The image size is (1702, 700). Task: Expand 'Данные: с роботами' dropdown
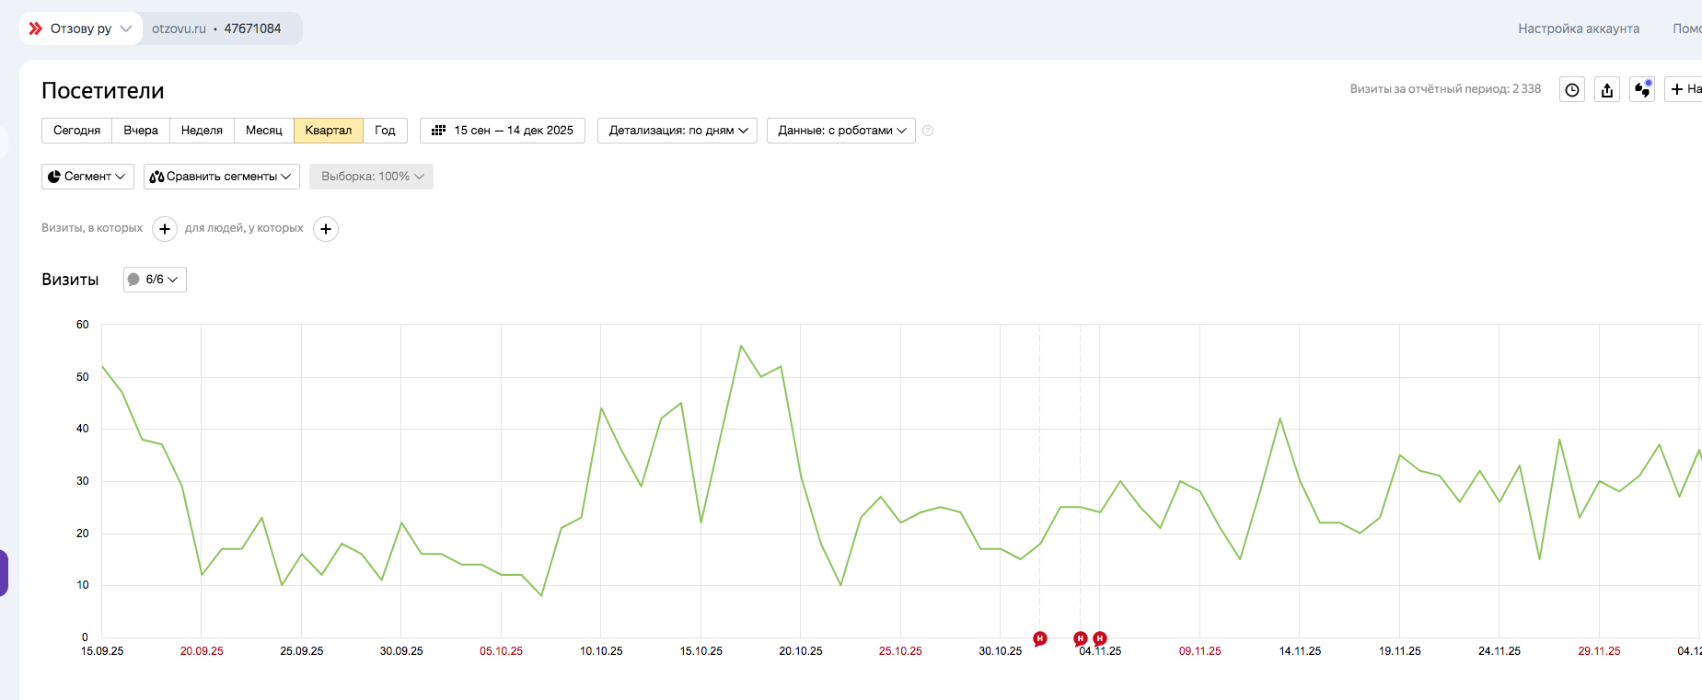[x=841, y=131]
